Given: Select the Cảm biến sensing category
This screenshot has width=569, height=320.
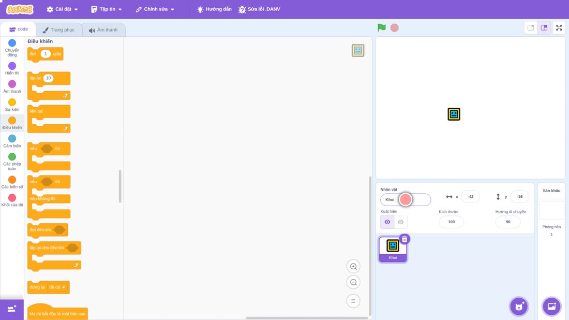Looking at the screenshot, I should (12, 141).
